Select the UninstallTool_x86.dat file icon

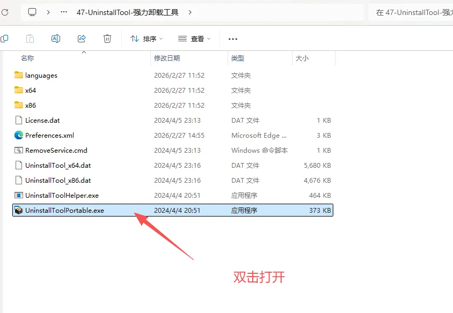(18, 180)
